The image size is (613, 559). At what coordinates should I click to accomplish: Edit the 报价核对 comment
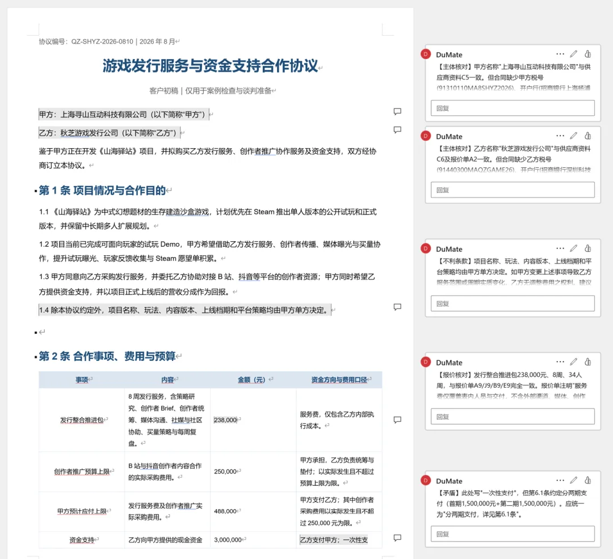(x=573, y=362)
